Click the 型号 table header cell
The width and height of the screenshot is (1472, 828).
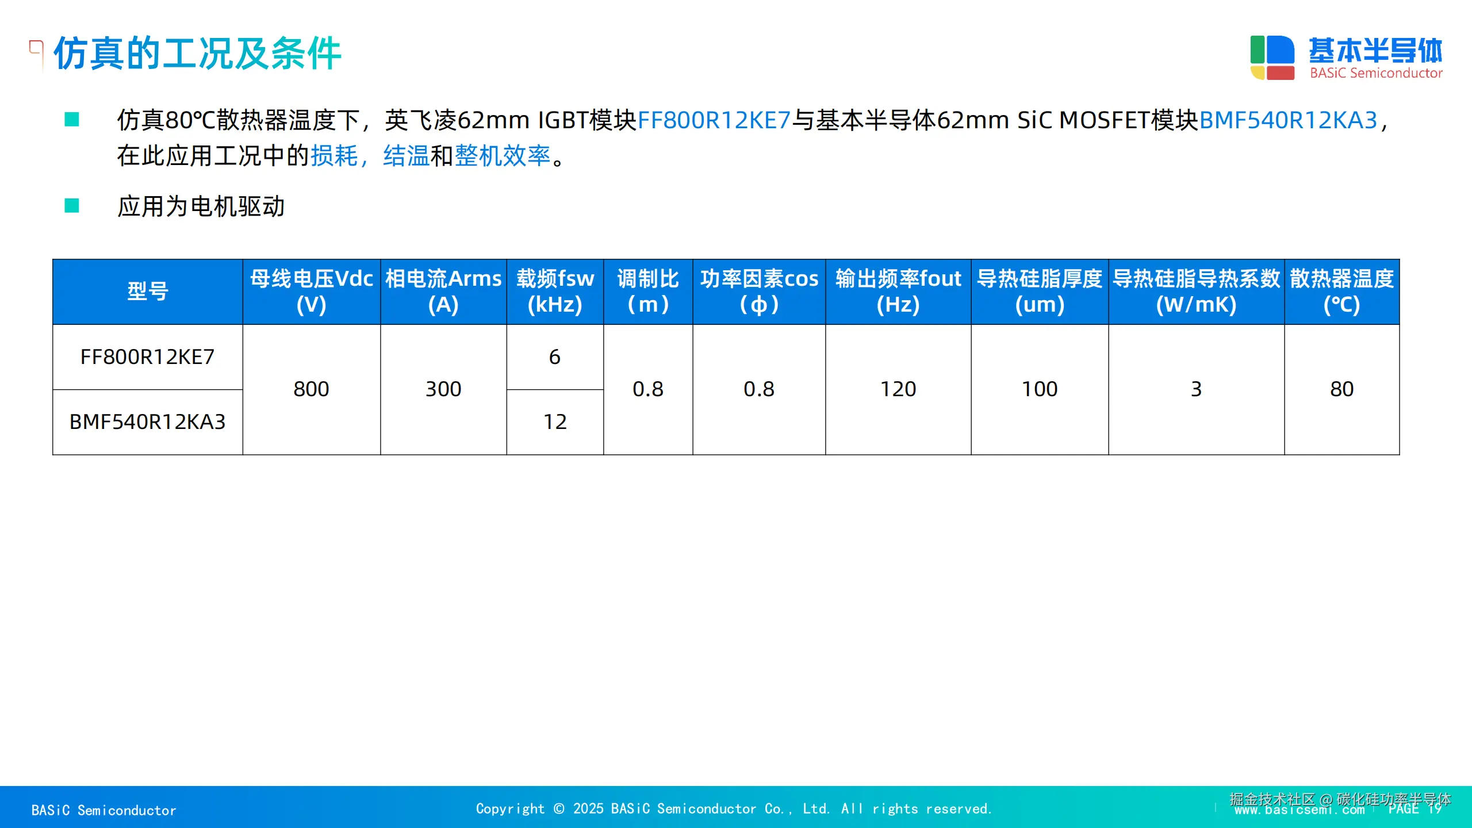(147, 292)
